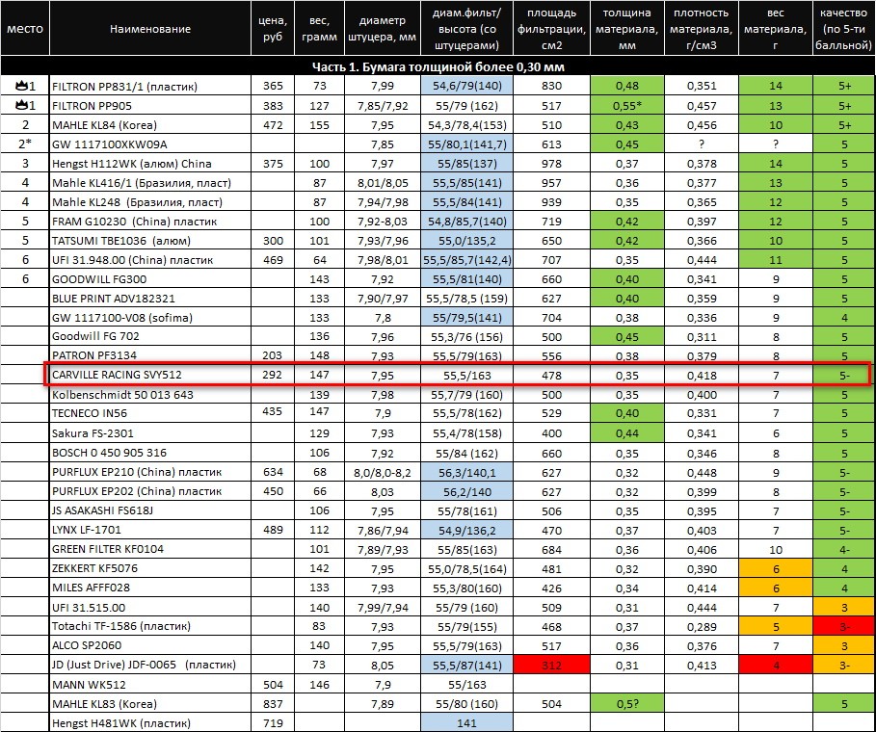This screenshot has width=876, height=732.
Task: Click cell 'TECNECO IN56'
Action: [150, 413]
